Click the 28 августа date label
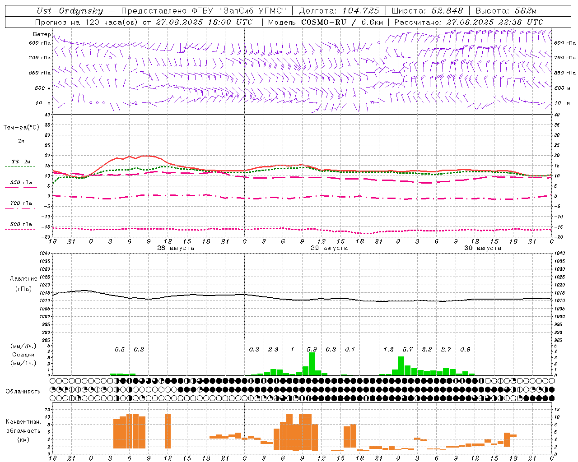Viewport: 578px width, 462px height. pyautogui.click(x=176, y=248)
